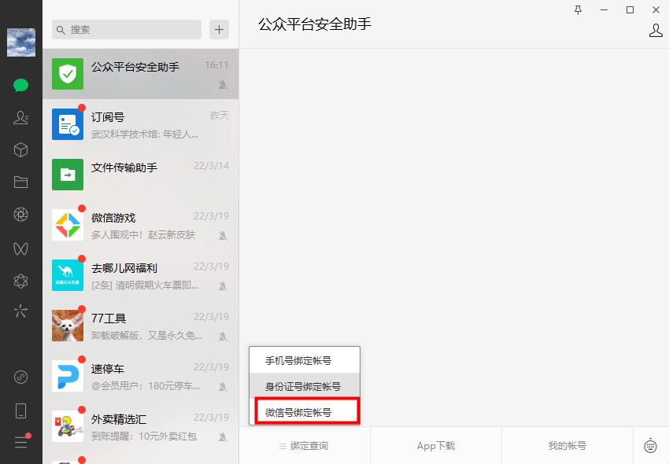Image resolution: width=669 pixels, height=464 pixels.
Task: Click the search field
Action: click(126, 29)
